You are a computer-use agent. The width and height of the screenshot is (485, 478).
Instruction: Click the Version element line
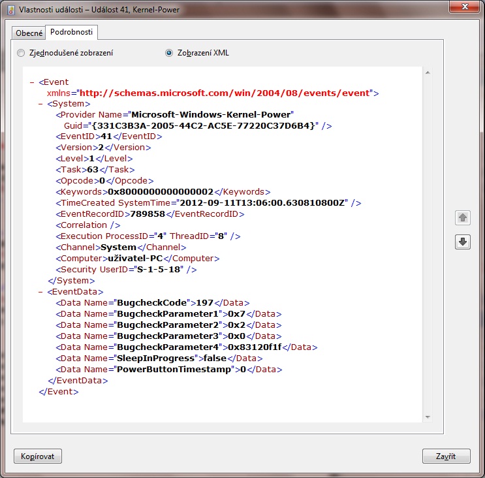pyautogui.click(x=103, y=148)
